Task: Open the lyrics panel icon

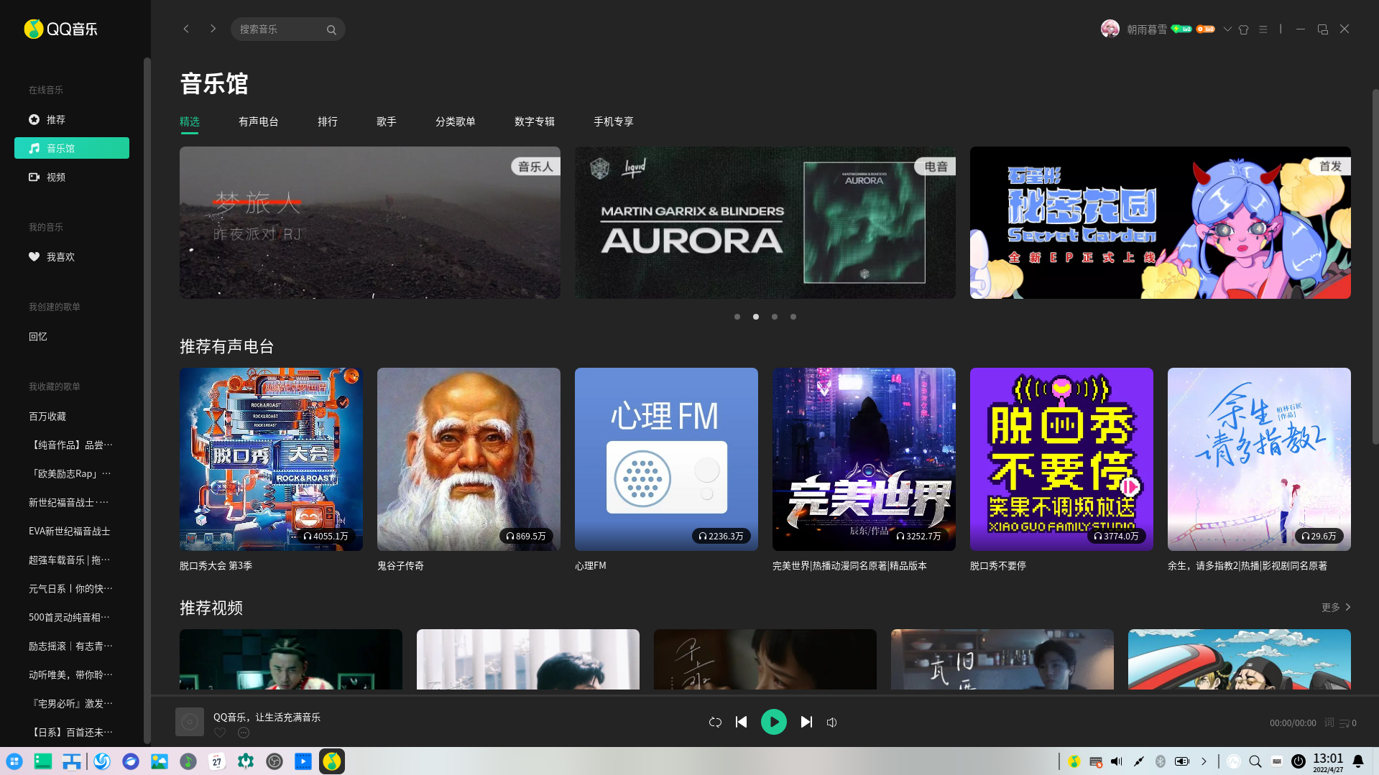Action: (x=1329, y=723)
